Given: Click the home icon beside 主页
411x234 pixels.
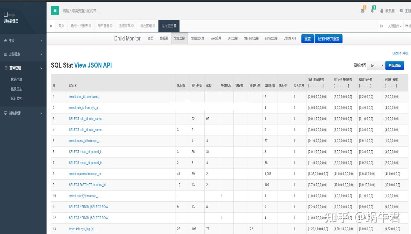Looking at the screenshot, I should [5, 41].
